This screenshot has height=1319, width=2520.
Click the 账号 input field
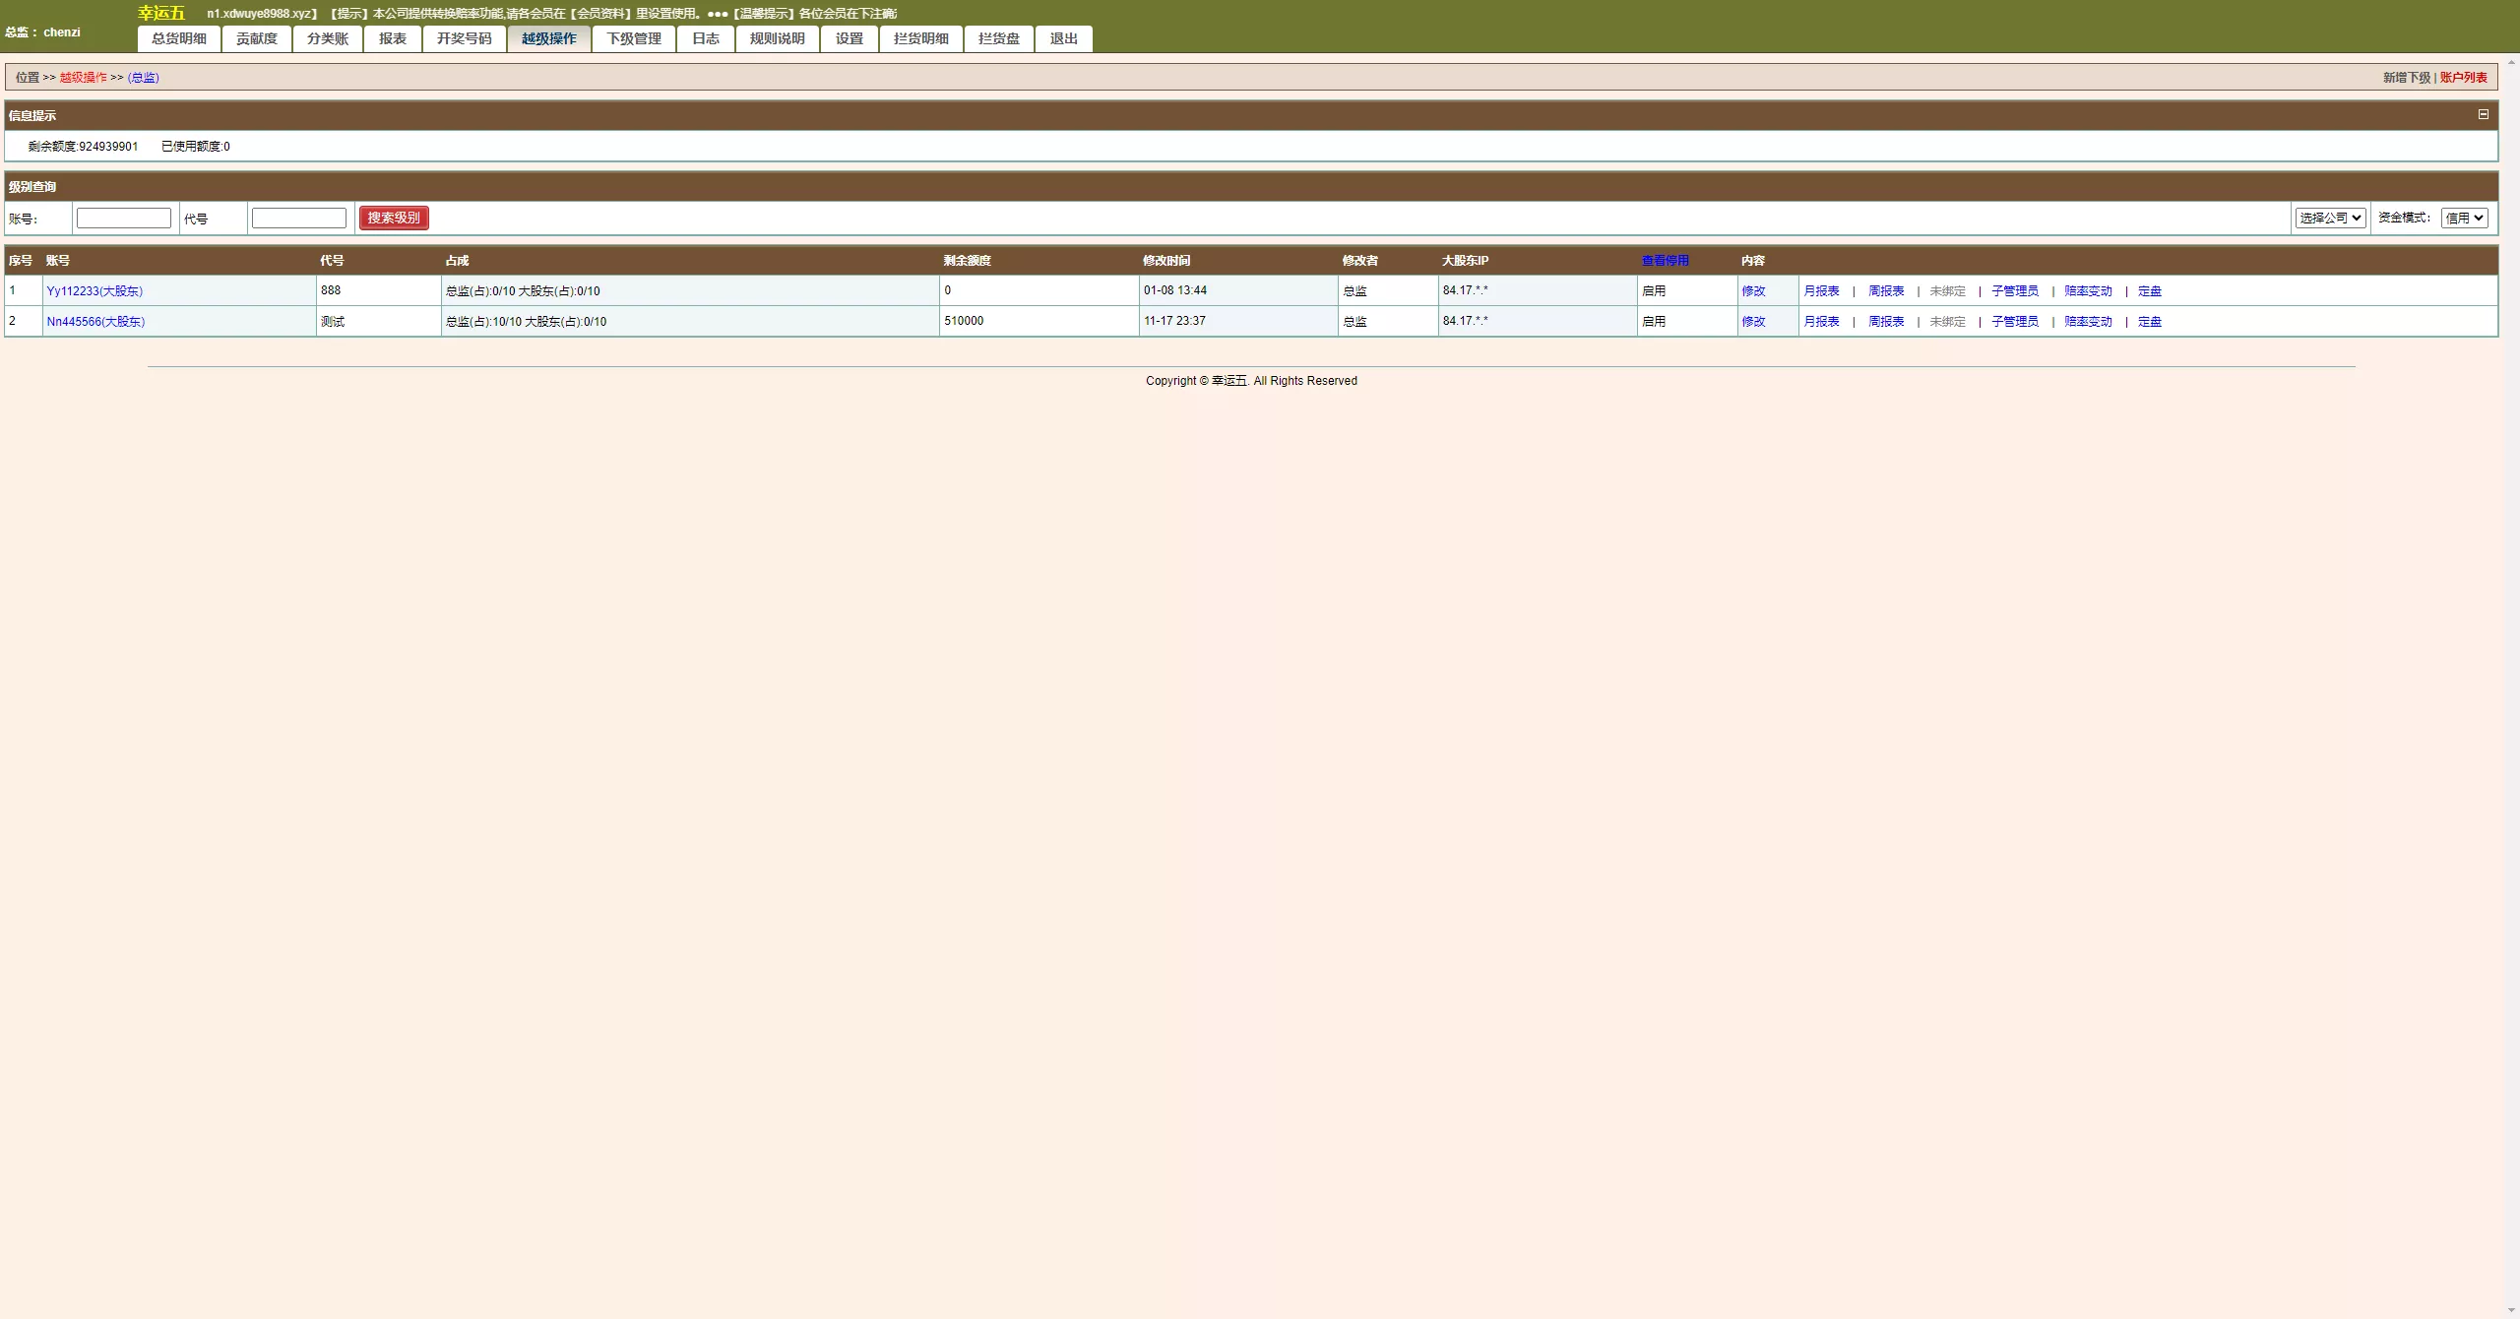click(124, 218)
